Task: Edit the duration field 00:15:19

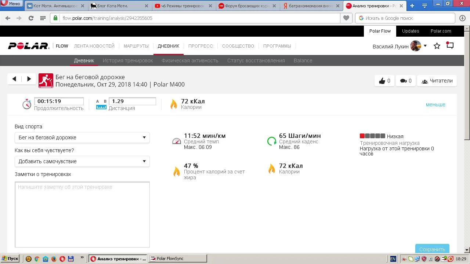Action: click(59, 101)
